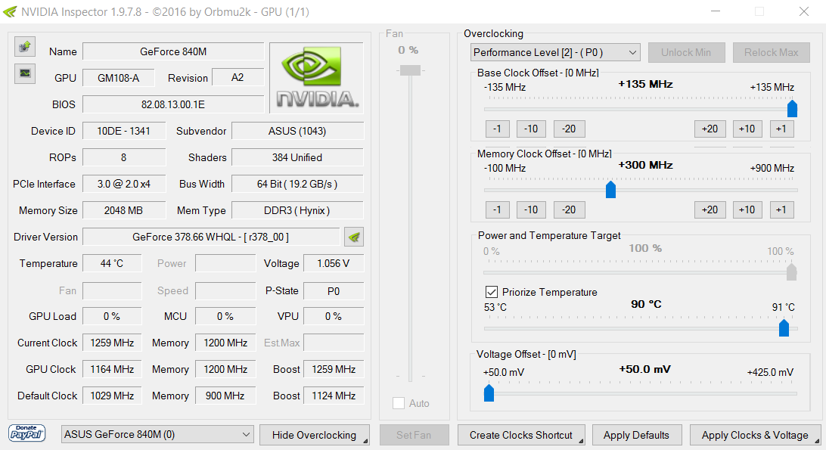The image size is (826, 450).
Task: Click the NVIDIA logo image
Action: [x=317, y=77]
